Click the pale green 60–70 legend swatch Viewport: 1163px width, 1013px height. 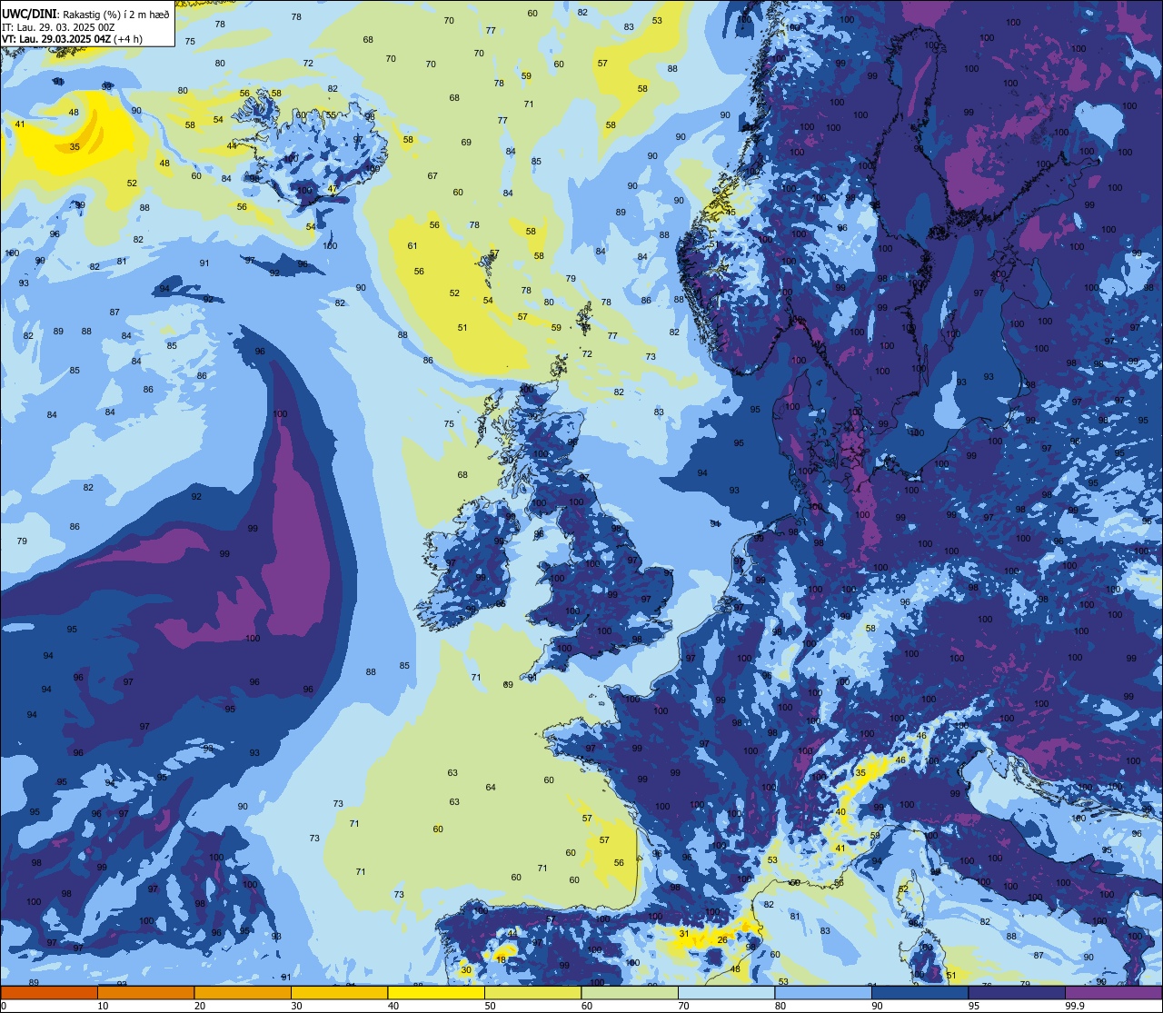(630, 993)
